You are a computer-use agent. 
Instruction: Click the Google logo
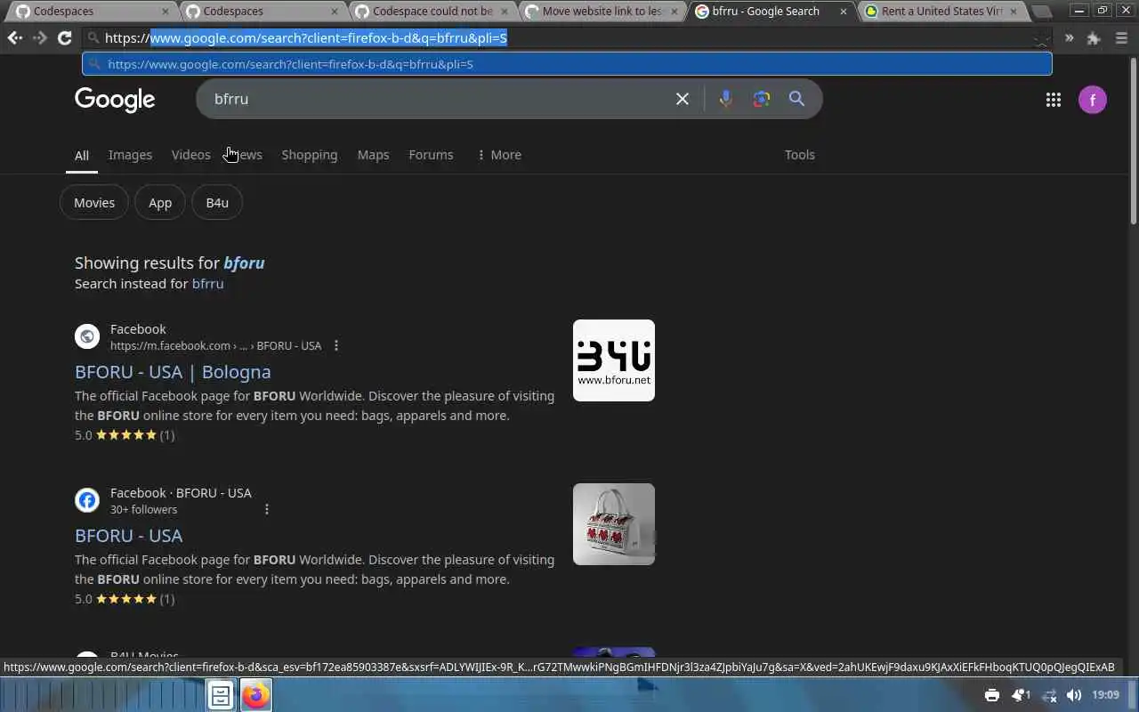(115, 100)
